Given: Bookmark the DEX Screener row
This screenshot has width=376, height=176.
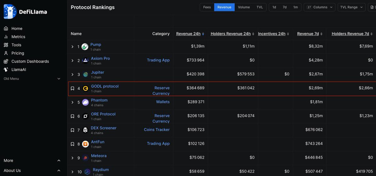Looking at the screenshot, I should 72,130.
